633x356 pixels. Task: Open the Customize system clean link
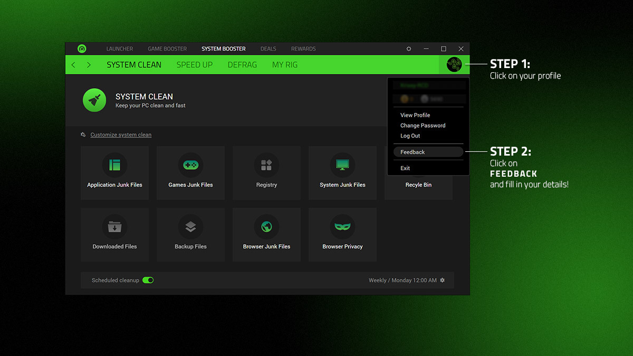(121, 134)
